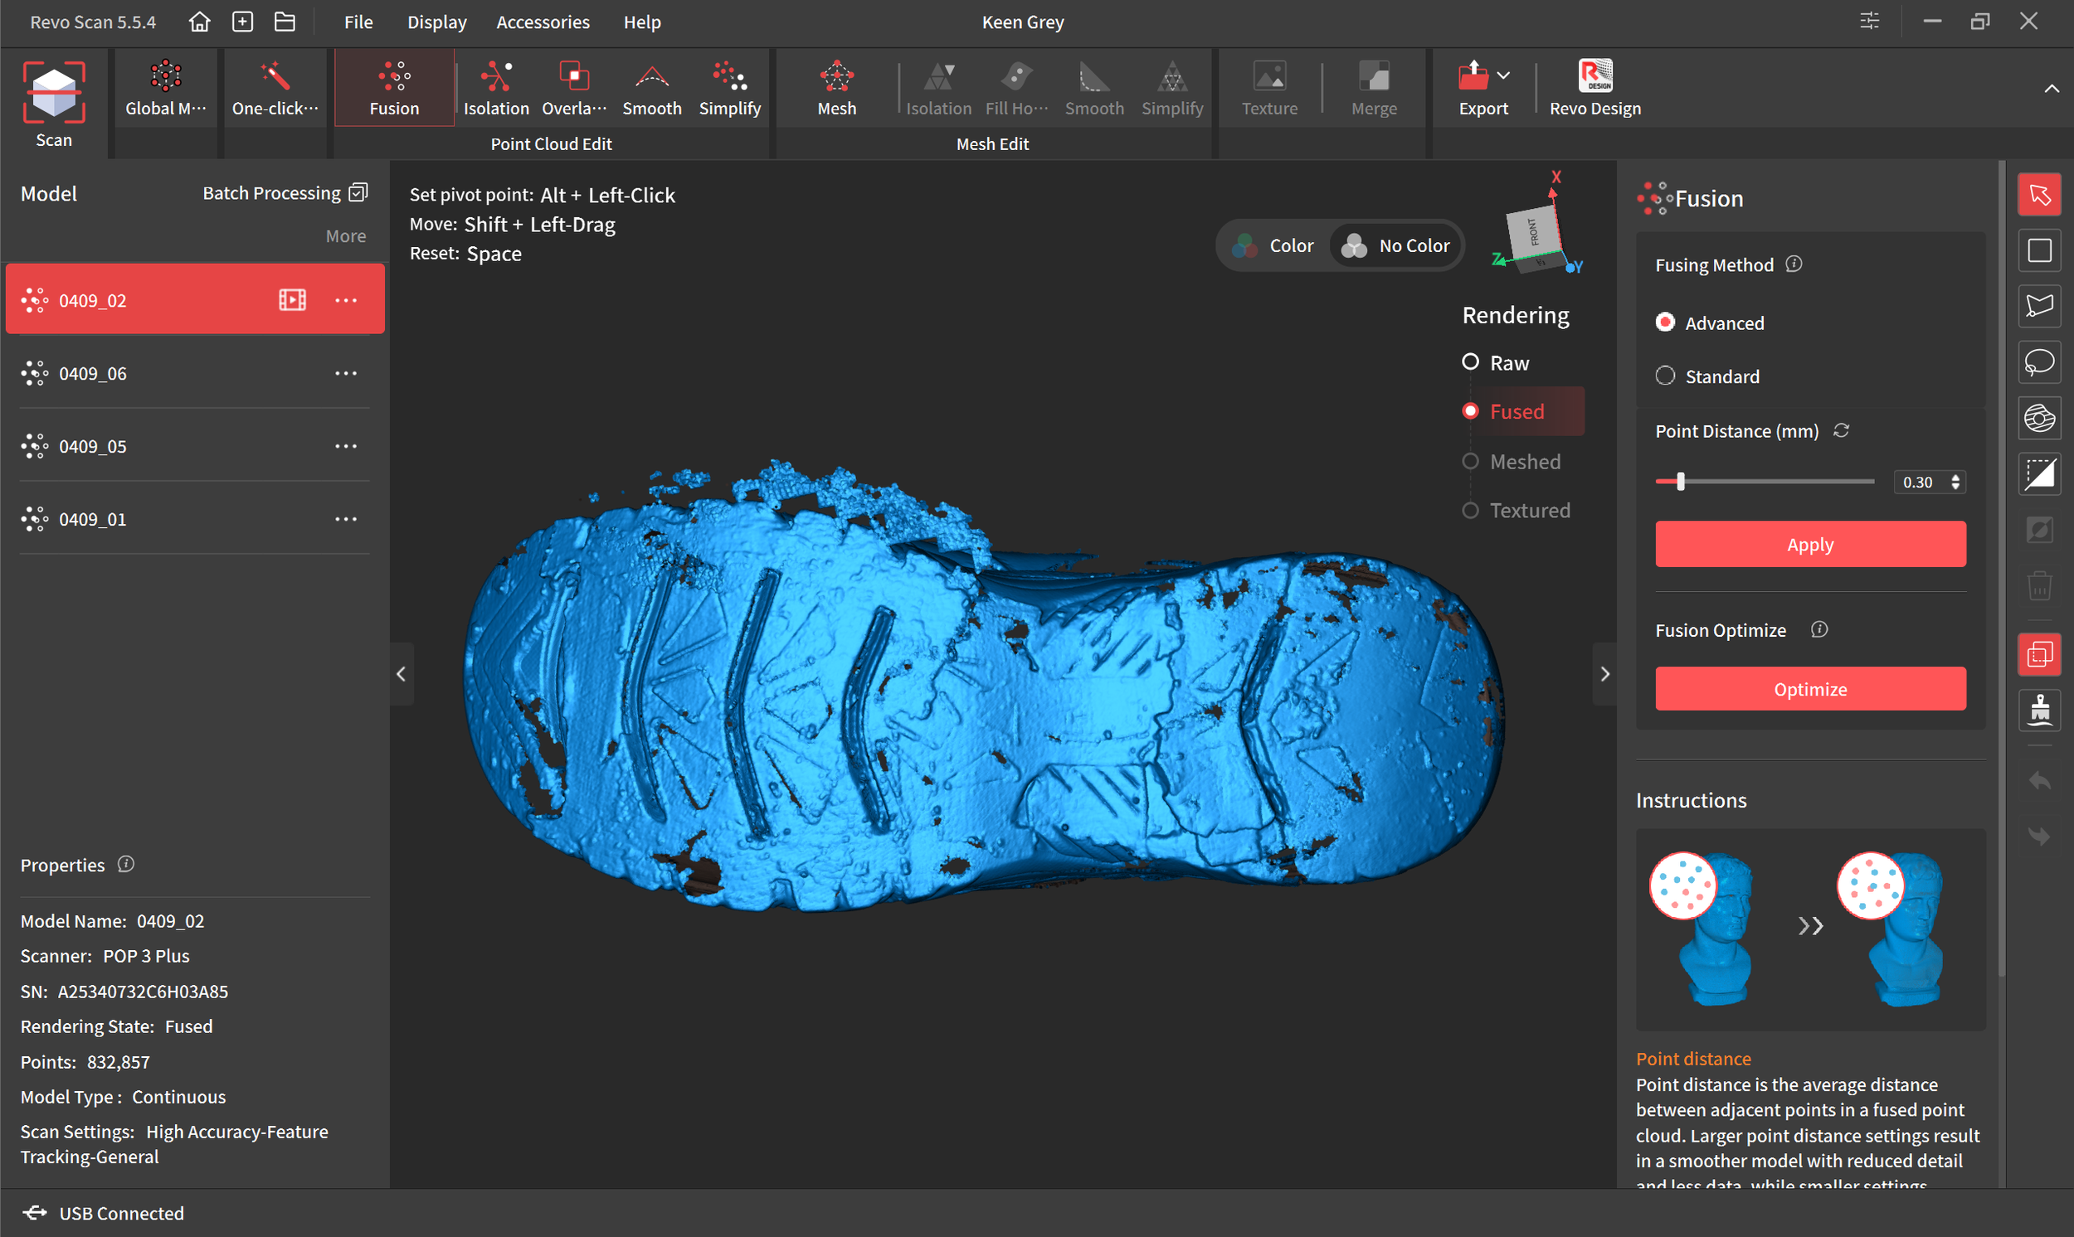Choose the rectangle selection tool
Viewport: 2074px width, 1237px height.
point(2038,250)
